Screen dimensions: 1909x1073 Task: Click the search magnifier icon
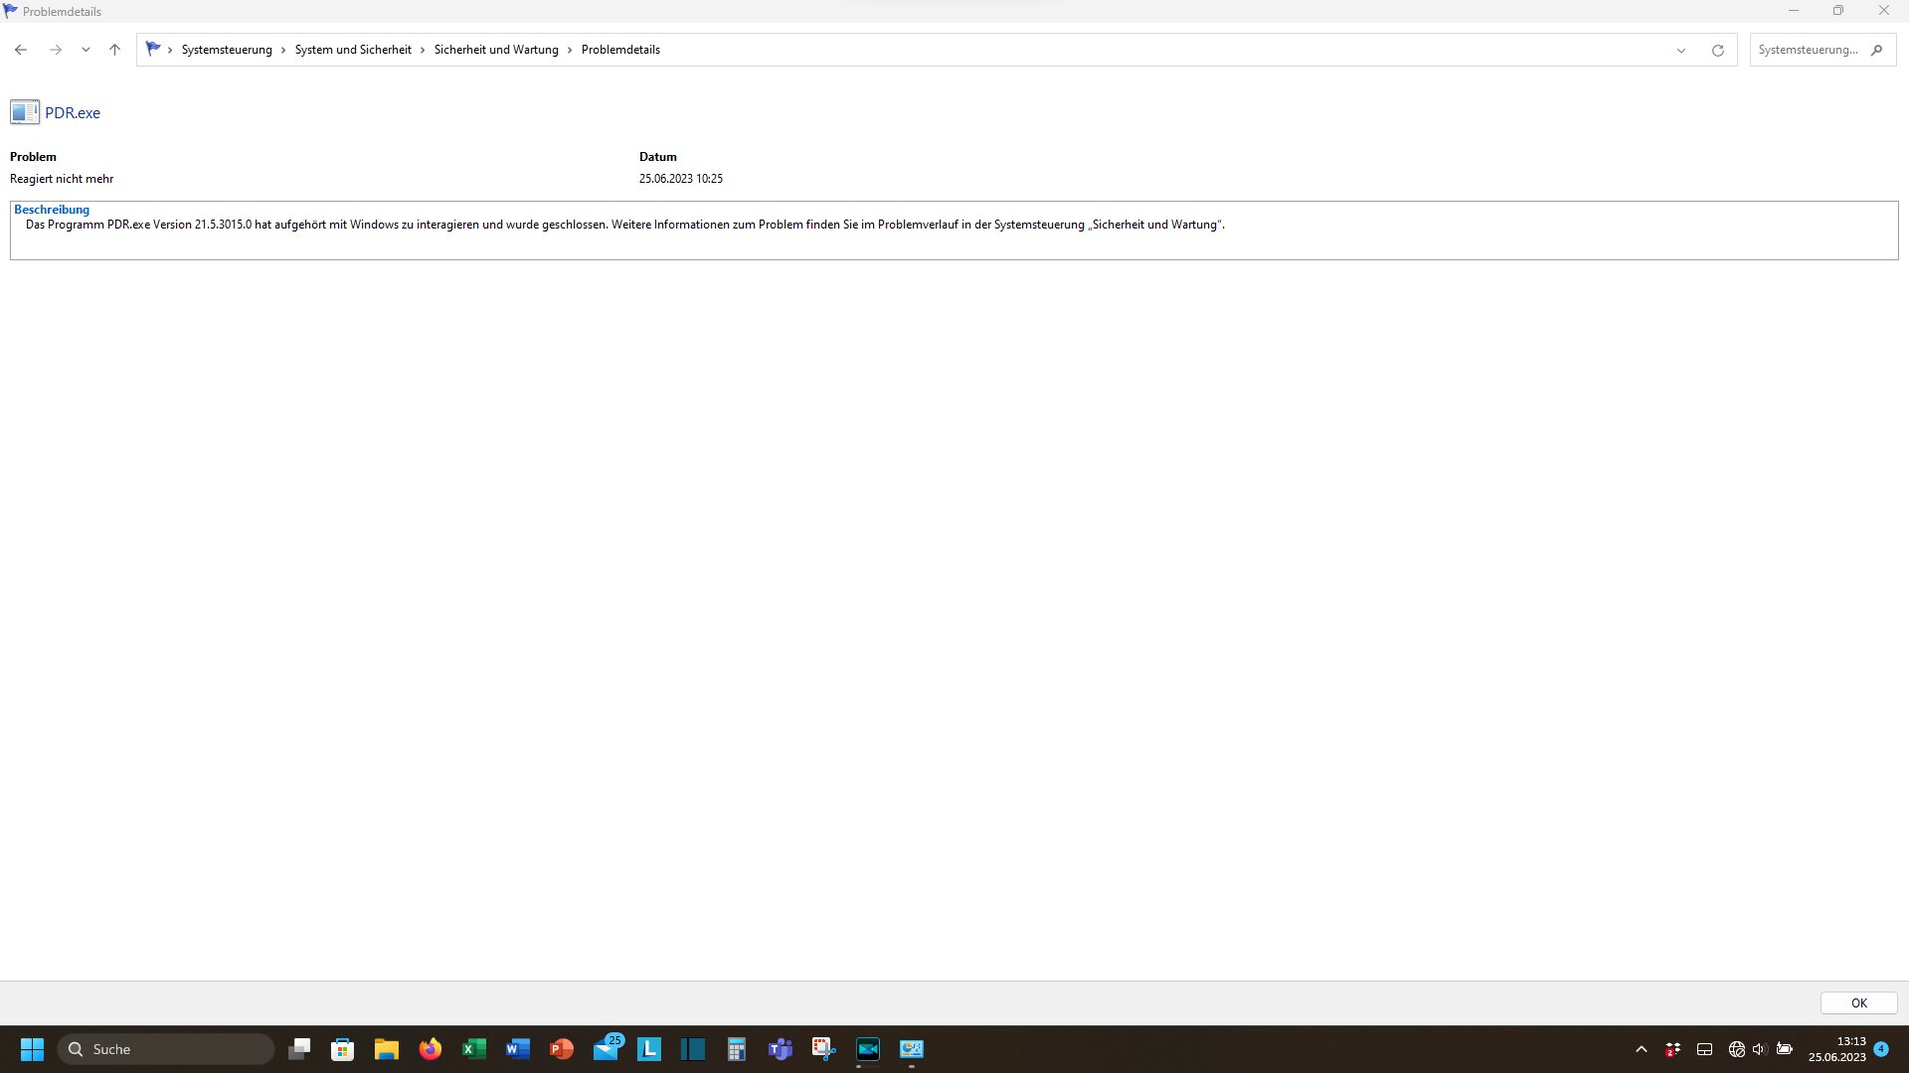(x=1877, y=50)
